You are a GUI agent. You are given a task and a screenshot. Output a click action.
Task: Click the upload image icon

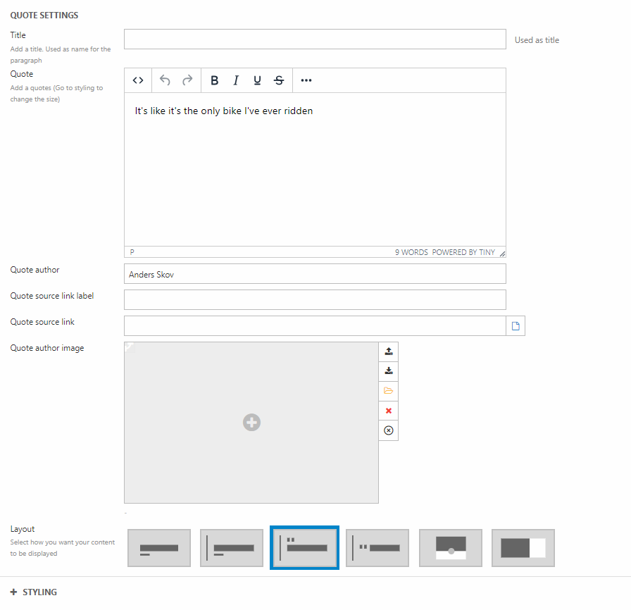(388, 351)
